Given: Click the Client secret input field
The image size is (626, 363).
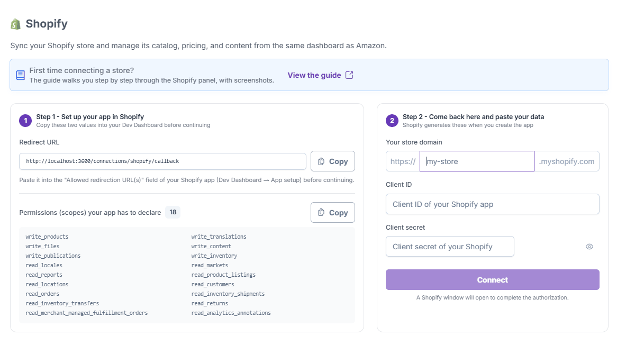Looking at the screenshot, I should pyautogui.click(x=450, y=247).
